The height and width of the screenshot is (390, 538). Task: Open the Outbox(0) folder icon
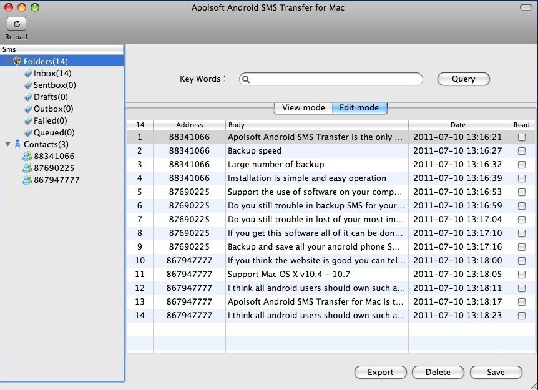pos(28,109)
